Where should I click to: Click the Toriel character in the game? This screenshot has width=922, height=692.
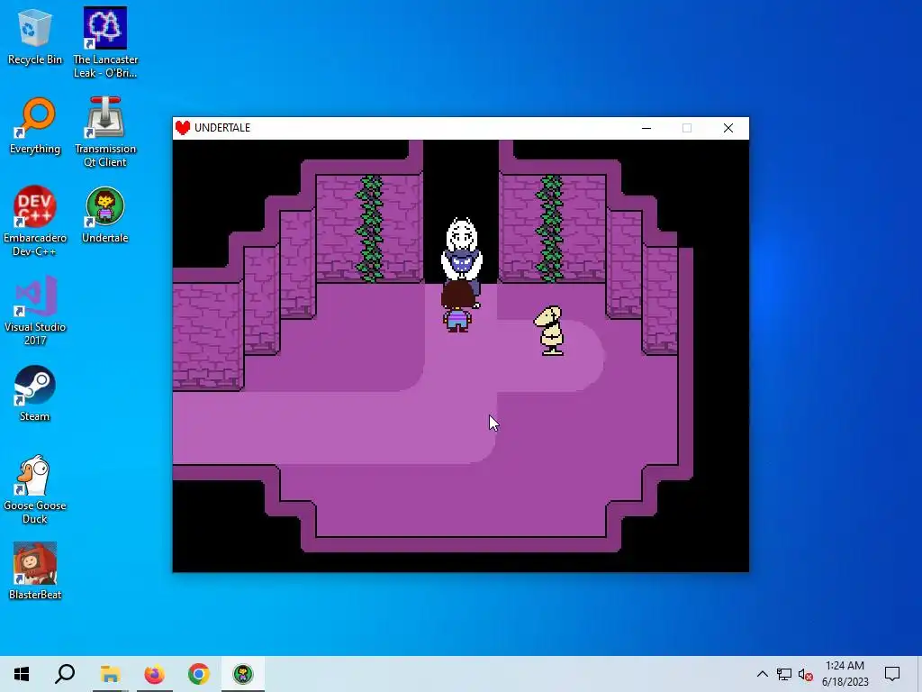462,249
